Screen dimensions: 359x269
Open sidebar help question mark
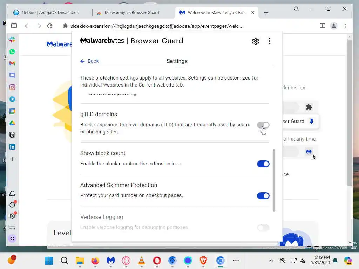(13, 205)
